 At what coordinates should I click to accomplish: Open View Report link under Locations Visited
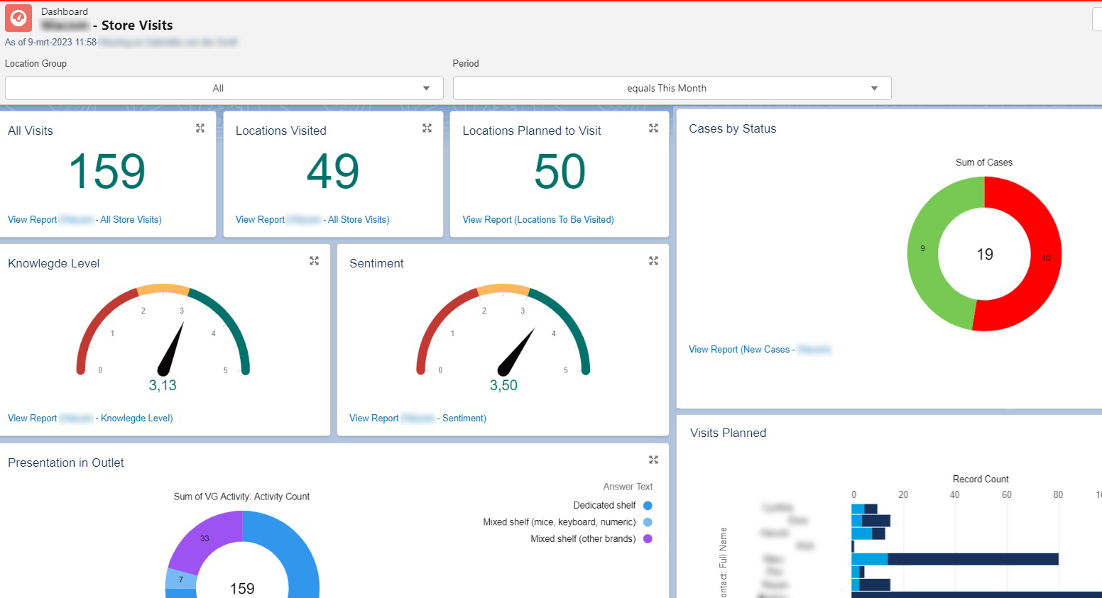pos(312,220)
